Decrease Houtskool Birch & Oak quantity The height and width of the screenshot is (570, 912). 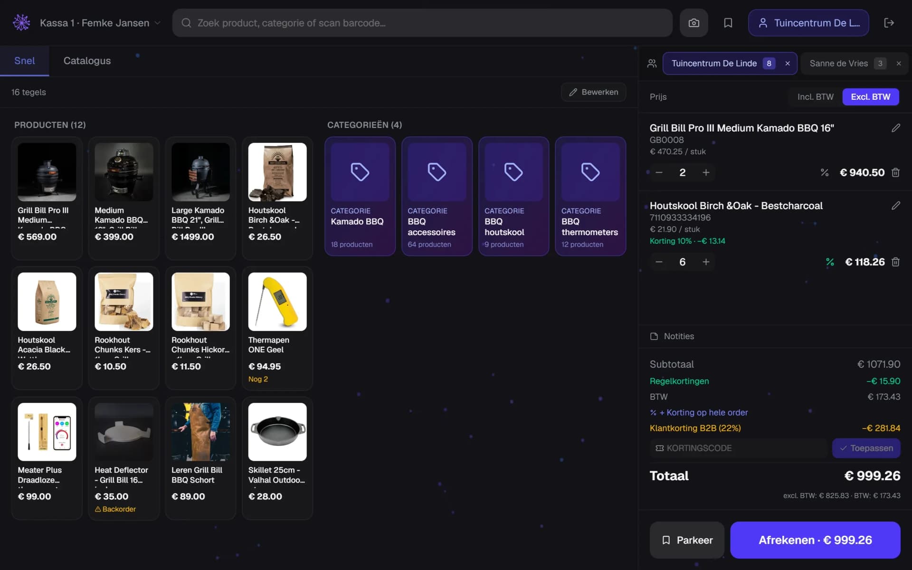point(659,262)
